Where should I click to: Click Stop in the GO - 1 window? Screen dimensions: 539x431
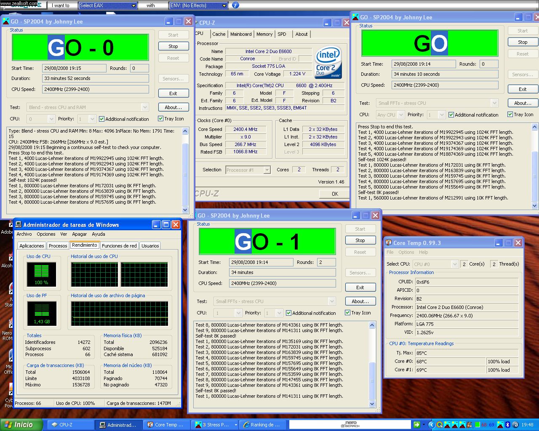pos(360,240)
